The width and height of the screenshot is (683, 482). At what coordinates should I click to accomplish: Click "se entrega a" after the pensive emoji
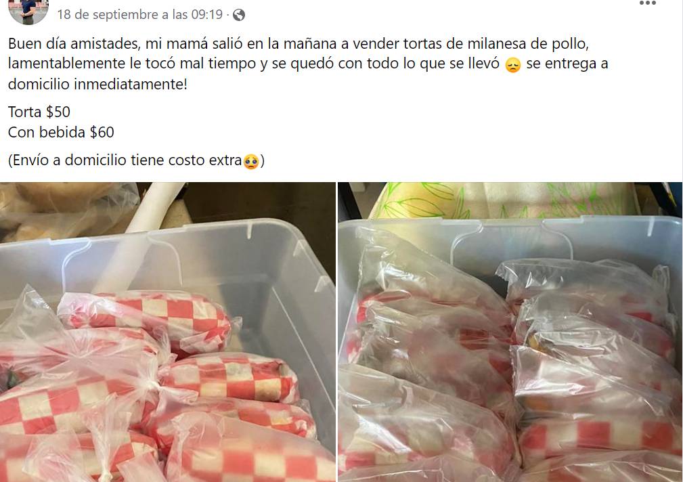pyautogui.click(x=567, y=64)
